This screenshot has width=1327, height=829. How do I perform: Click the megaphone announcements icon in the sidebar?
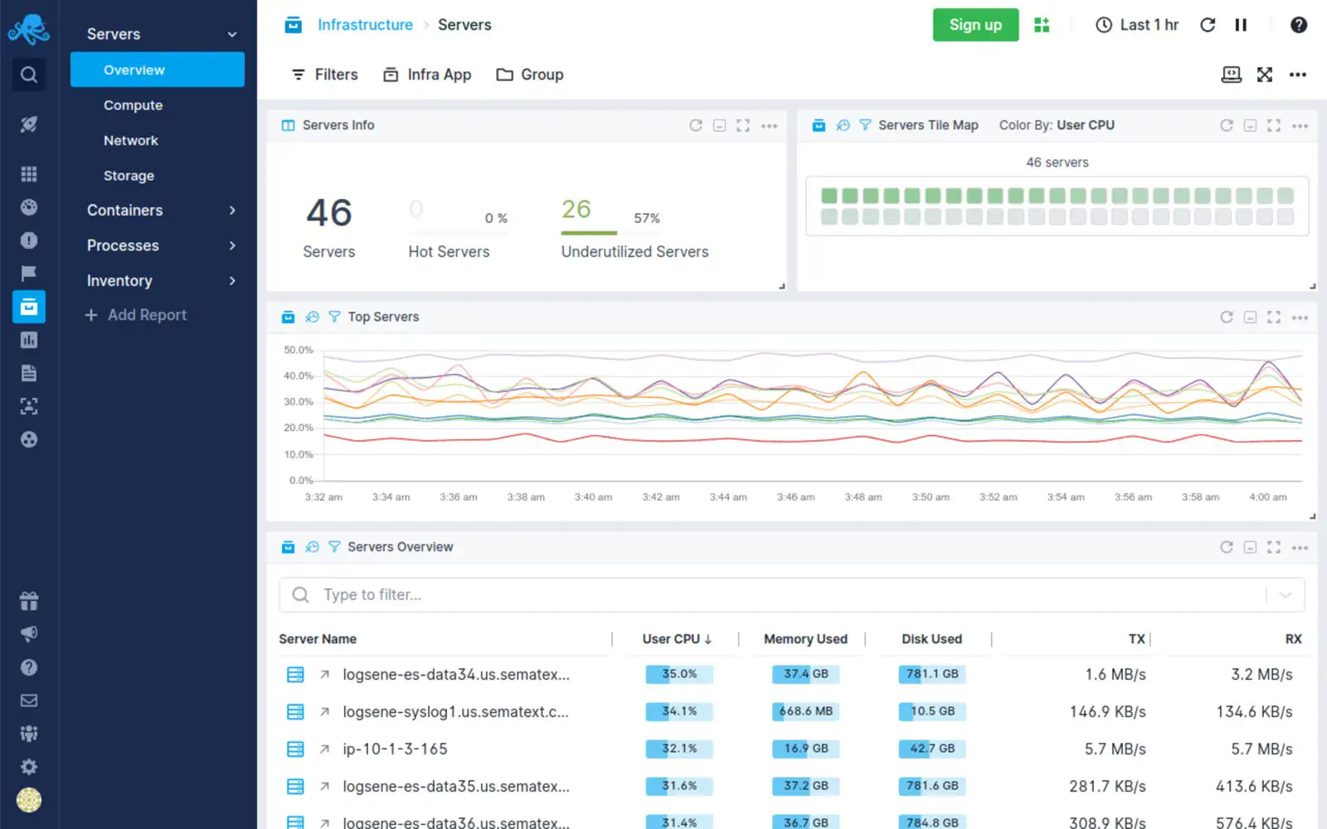click(29, 633)
